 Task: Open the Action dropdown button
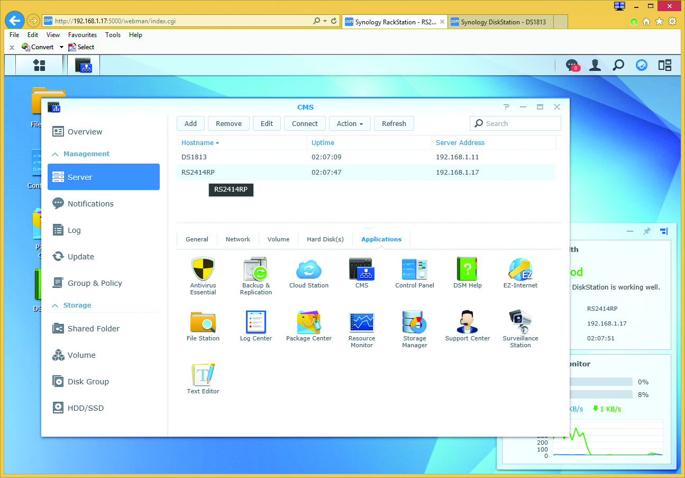pyautogui.click(x=350, y=123)
